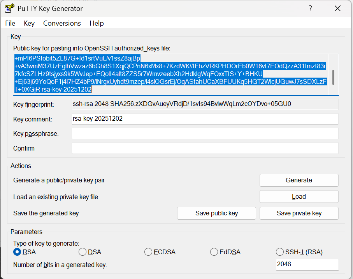The image size is (353, 279).
Task: Close the PuTTY Key Generator window
Action: (x=338, y=9)
